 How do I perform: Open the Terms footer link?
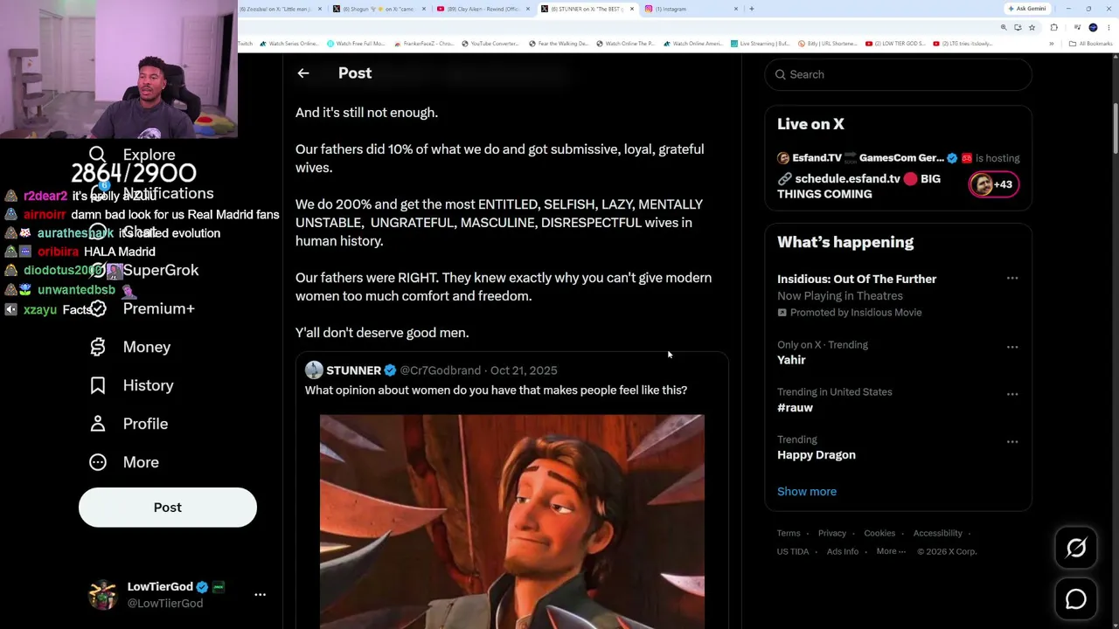(789, 533)
